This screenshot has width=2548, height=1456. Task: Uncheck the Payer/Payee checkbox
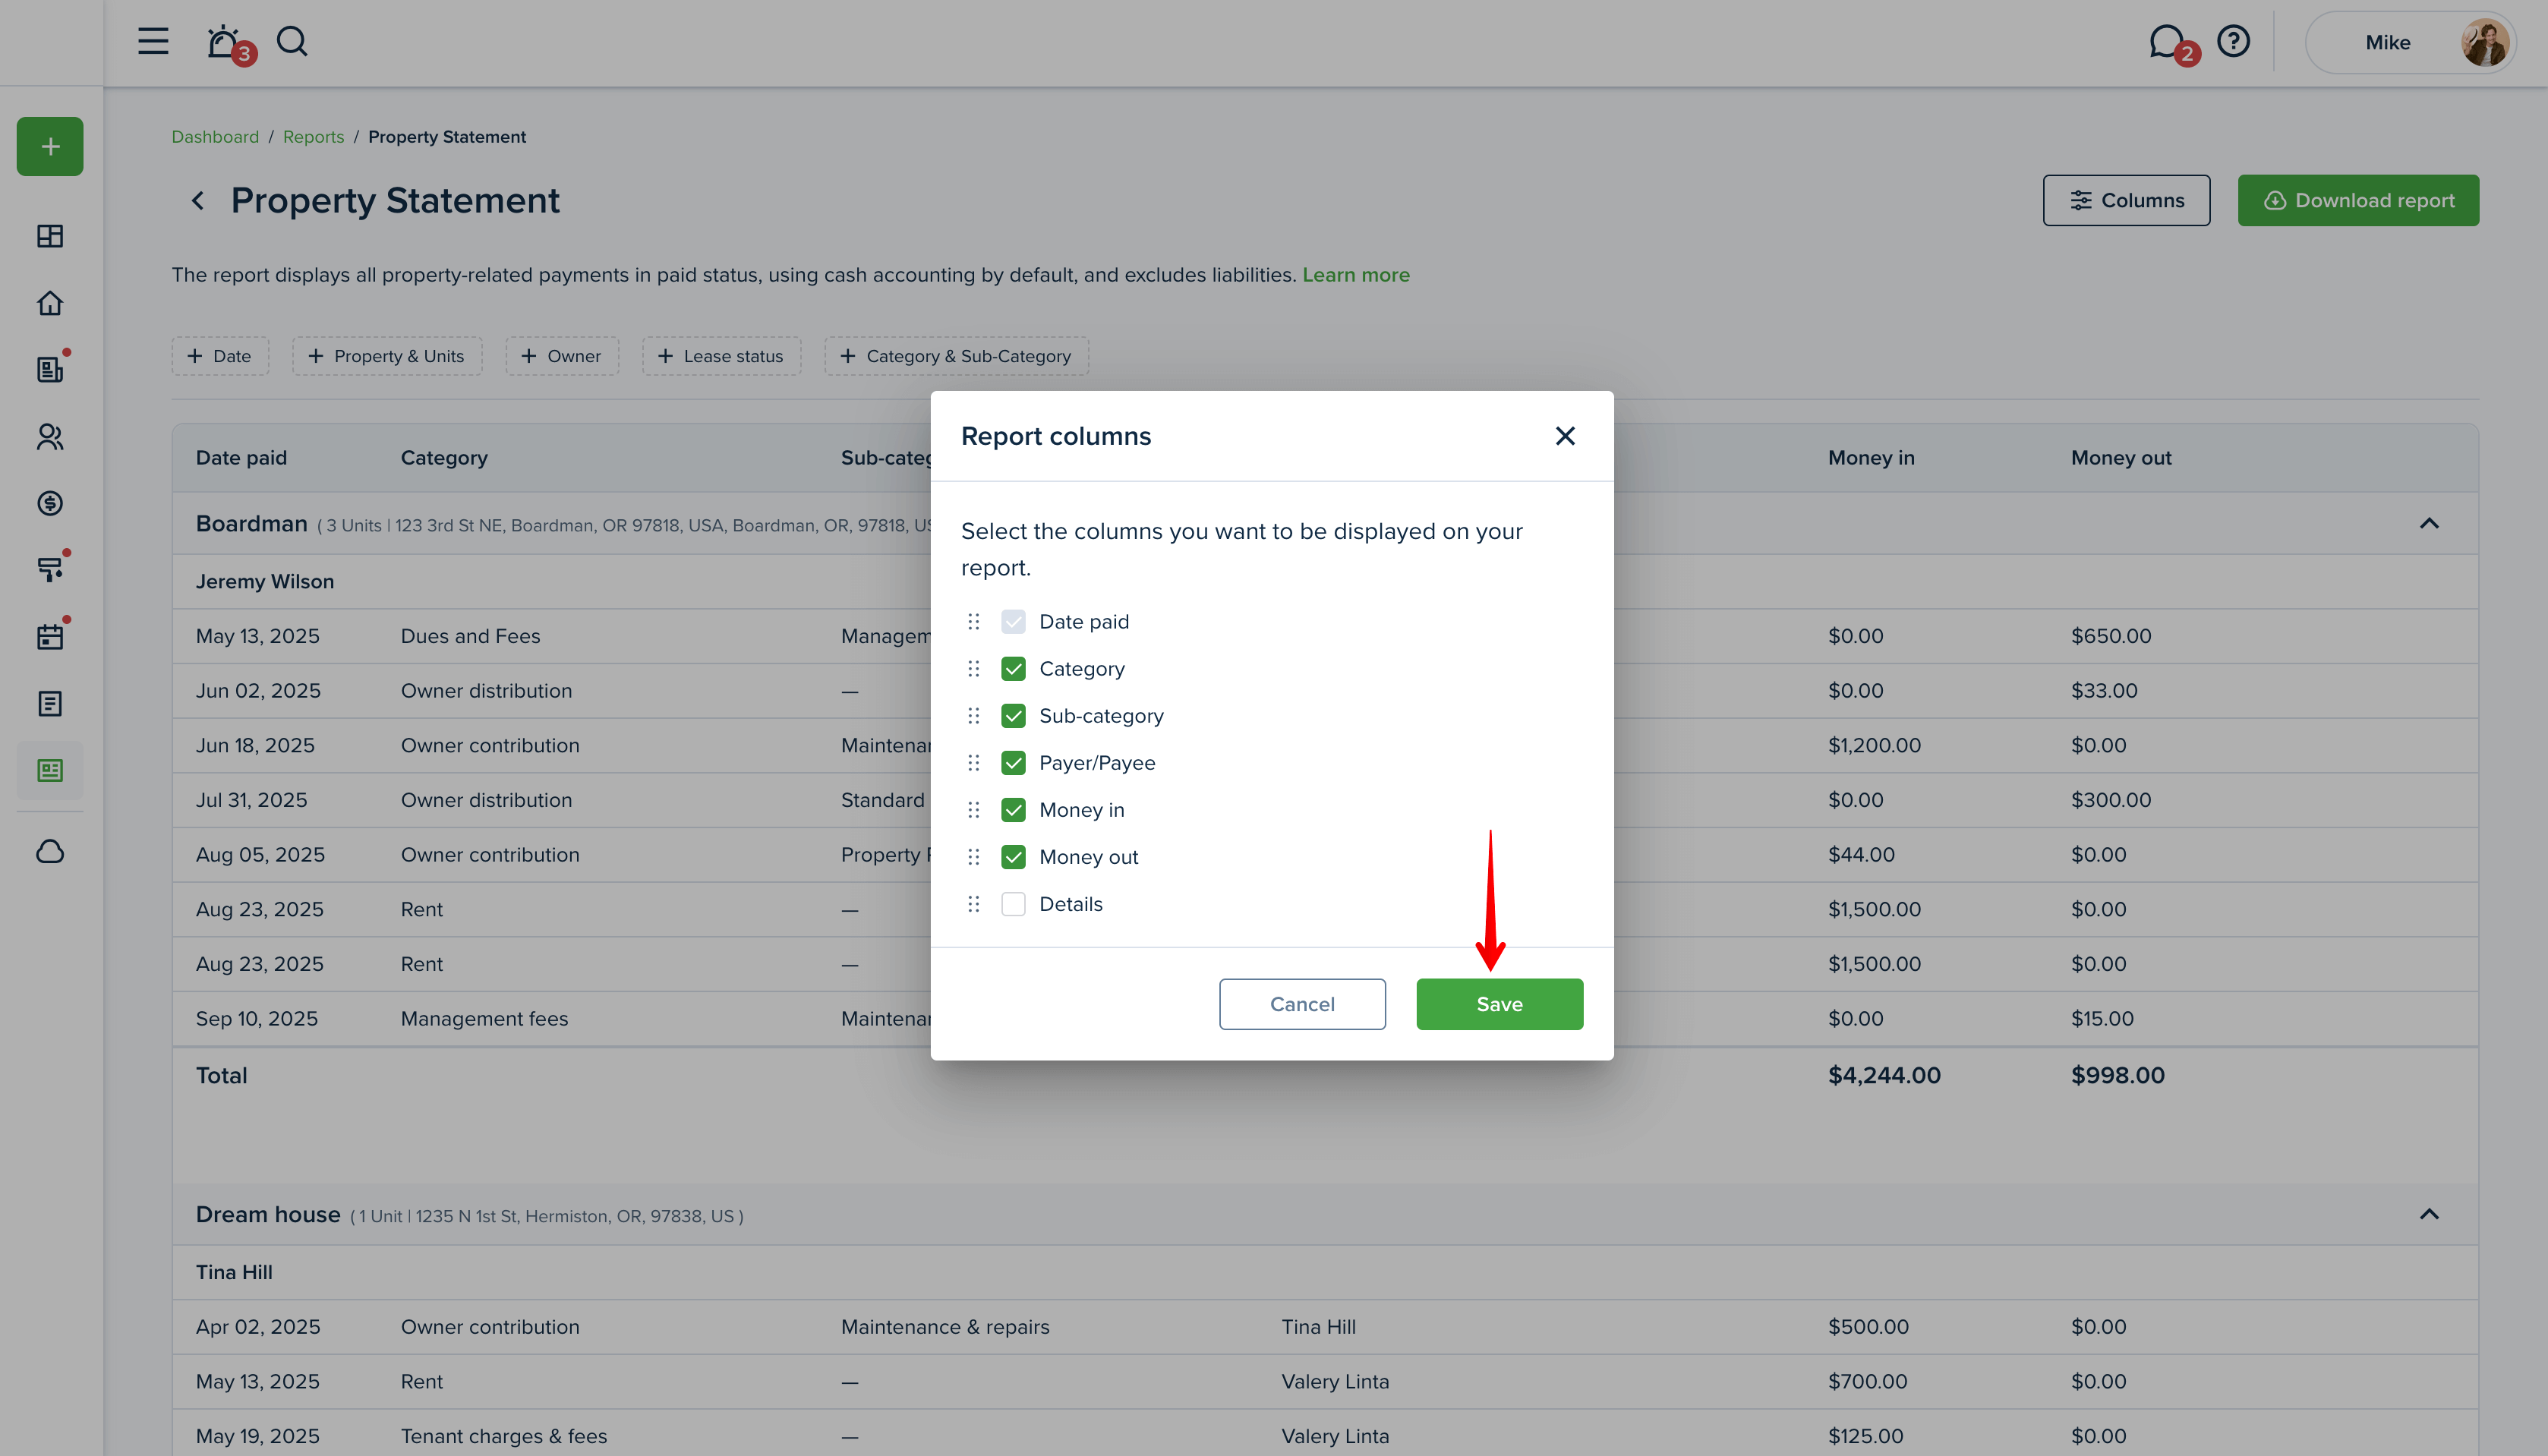(1013, 763)
